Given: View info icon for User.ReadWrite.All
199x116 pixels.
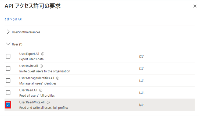Looking at the screenshot, I should [48, 102].
